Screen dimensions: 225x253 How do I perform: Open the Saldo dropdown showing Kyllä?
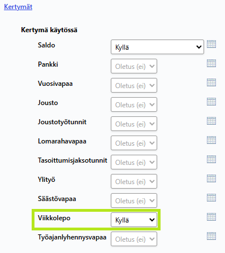157,47
